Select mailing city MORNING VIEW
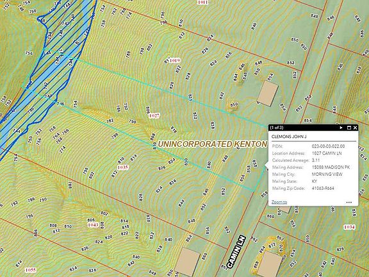 (x=327, y=174)
